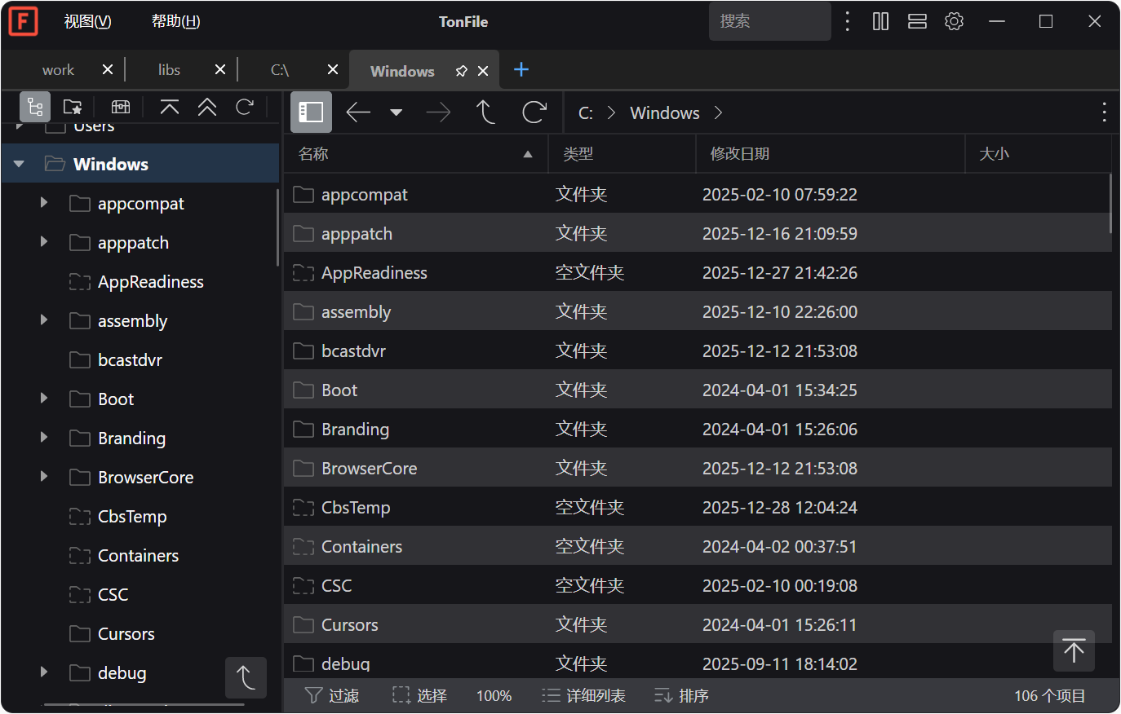Image resolution: width=1121 pixels, height=714 pixels.
Task: Click the archive/toolbox icon in sidebar toolbar
Action: pos(120,107)
